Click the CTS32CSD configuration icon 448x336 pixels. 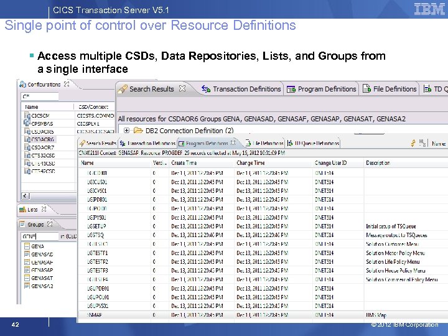pos(27,155)
